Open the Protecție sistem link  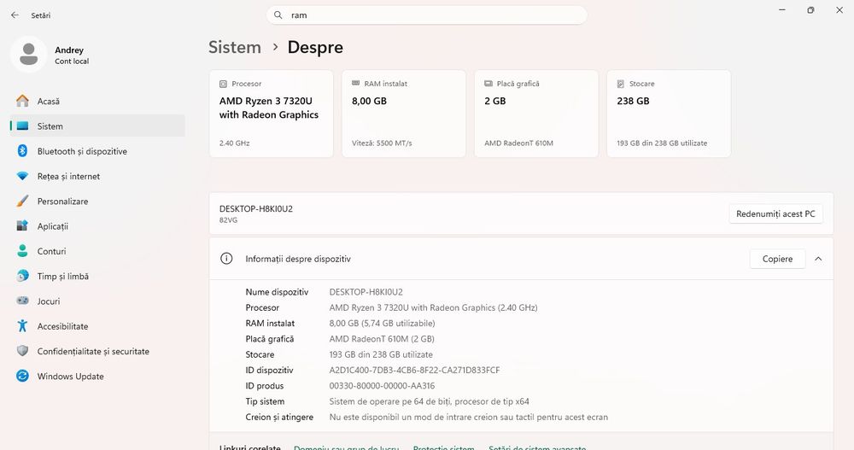(x=443, y=447)
